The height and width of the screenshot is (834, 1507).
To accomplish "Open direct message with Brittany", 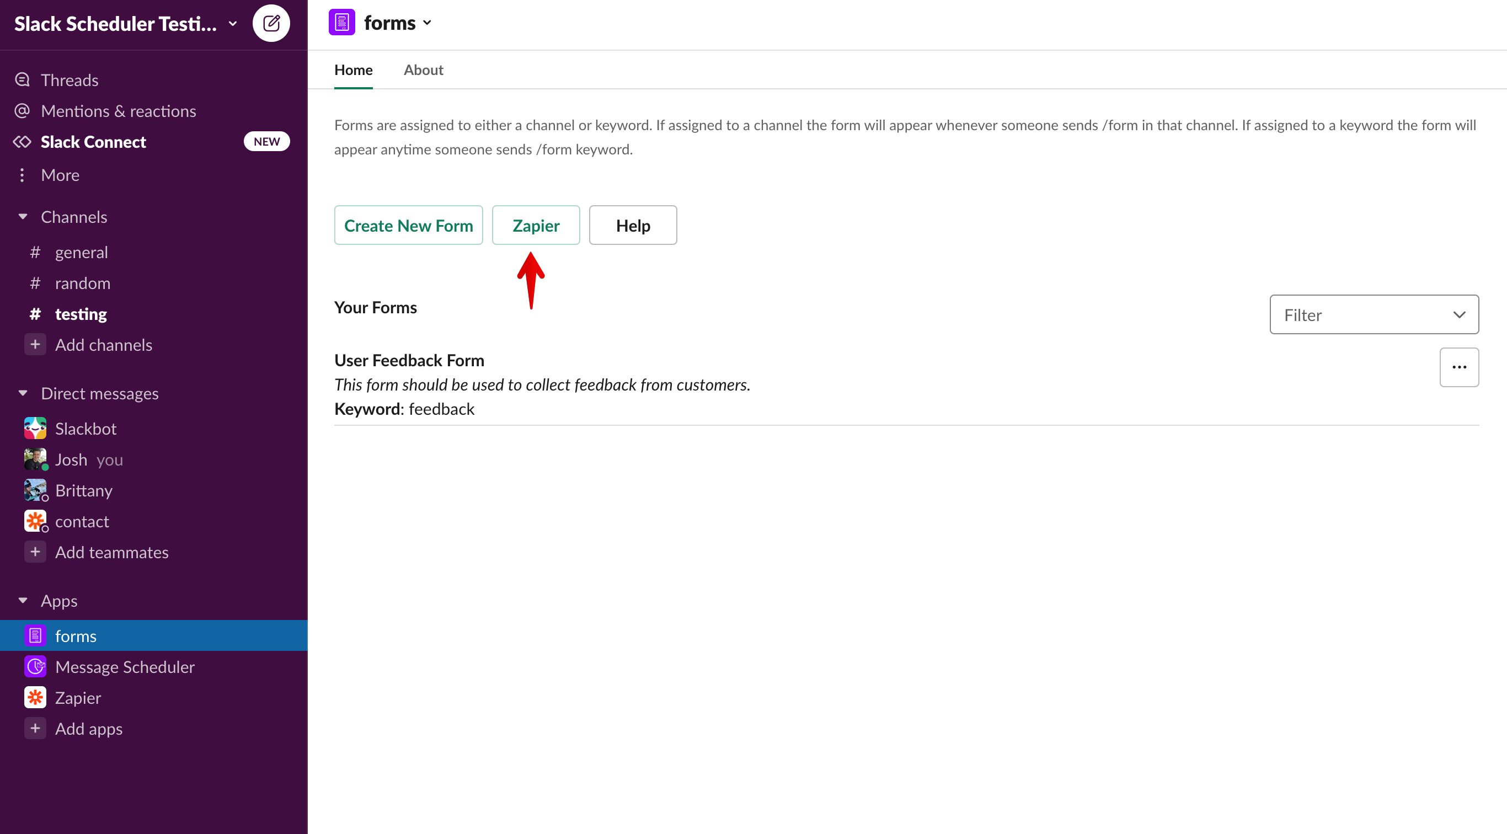I will [x=84, y=490].
